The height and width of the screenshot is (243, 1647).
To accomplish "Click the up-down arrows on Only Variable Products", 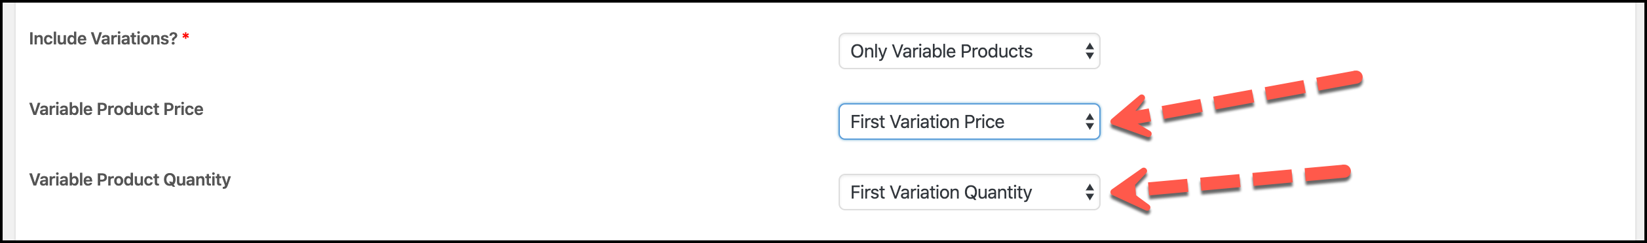I will (1089, 51).
